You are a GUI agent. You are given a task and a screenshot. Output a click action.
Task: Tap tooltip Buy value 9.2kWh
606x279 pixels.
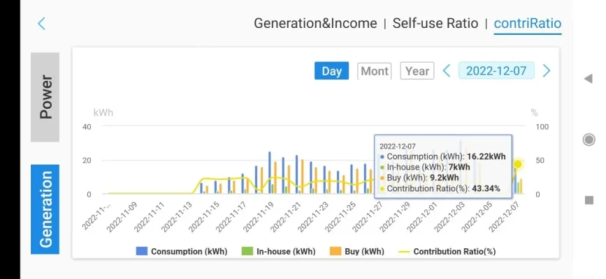(445, 178)
